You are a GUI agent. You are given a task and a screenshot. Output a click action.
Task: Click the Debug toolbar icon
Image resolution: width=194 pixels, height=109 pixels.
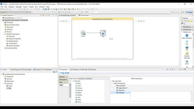coord(61,9)
